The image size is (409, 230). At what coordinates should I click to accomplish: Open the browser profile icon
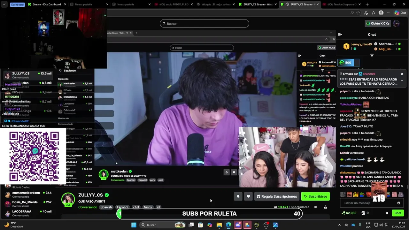pos(381,13)
